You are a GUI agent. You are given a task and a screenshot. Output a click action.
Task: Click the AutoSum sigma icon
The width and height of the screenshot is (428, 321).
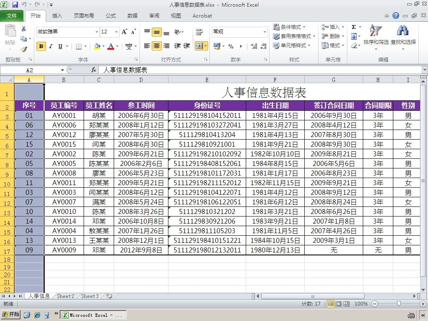354,27
